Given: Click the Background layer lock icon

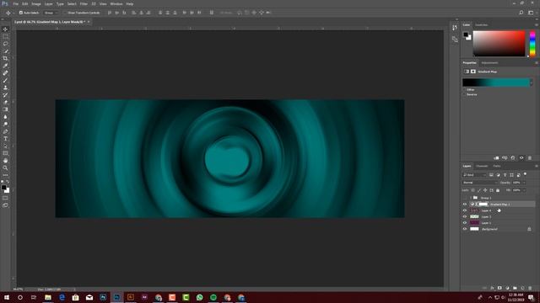Looking at the screenshot, I should tap(529, 229).
